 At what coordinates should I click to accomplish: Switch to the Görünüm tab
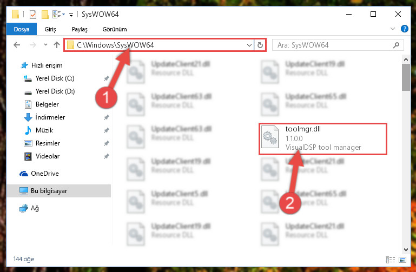[x=115, y=29]
